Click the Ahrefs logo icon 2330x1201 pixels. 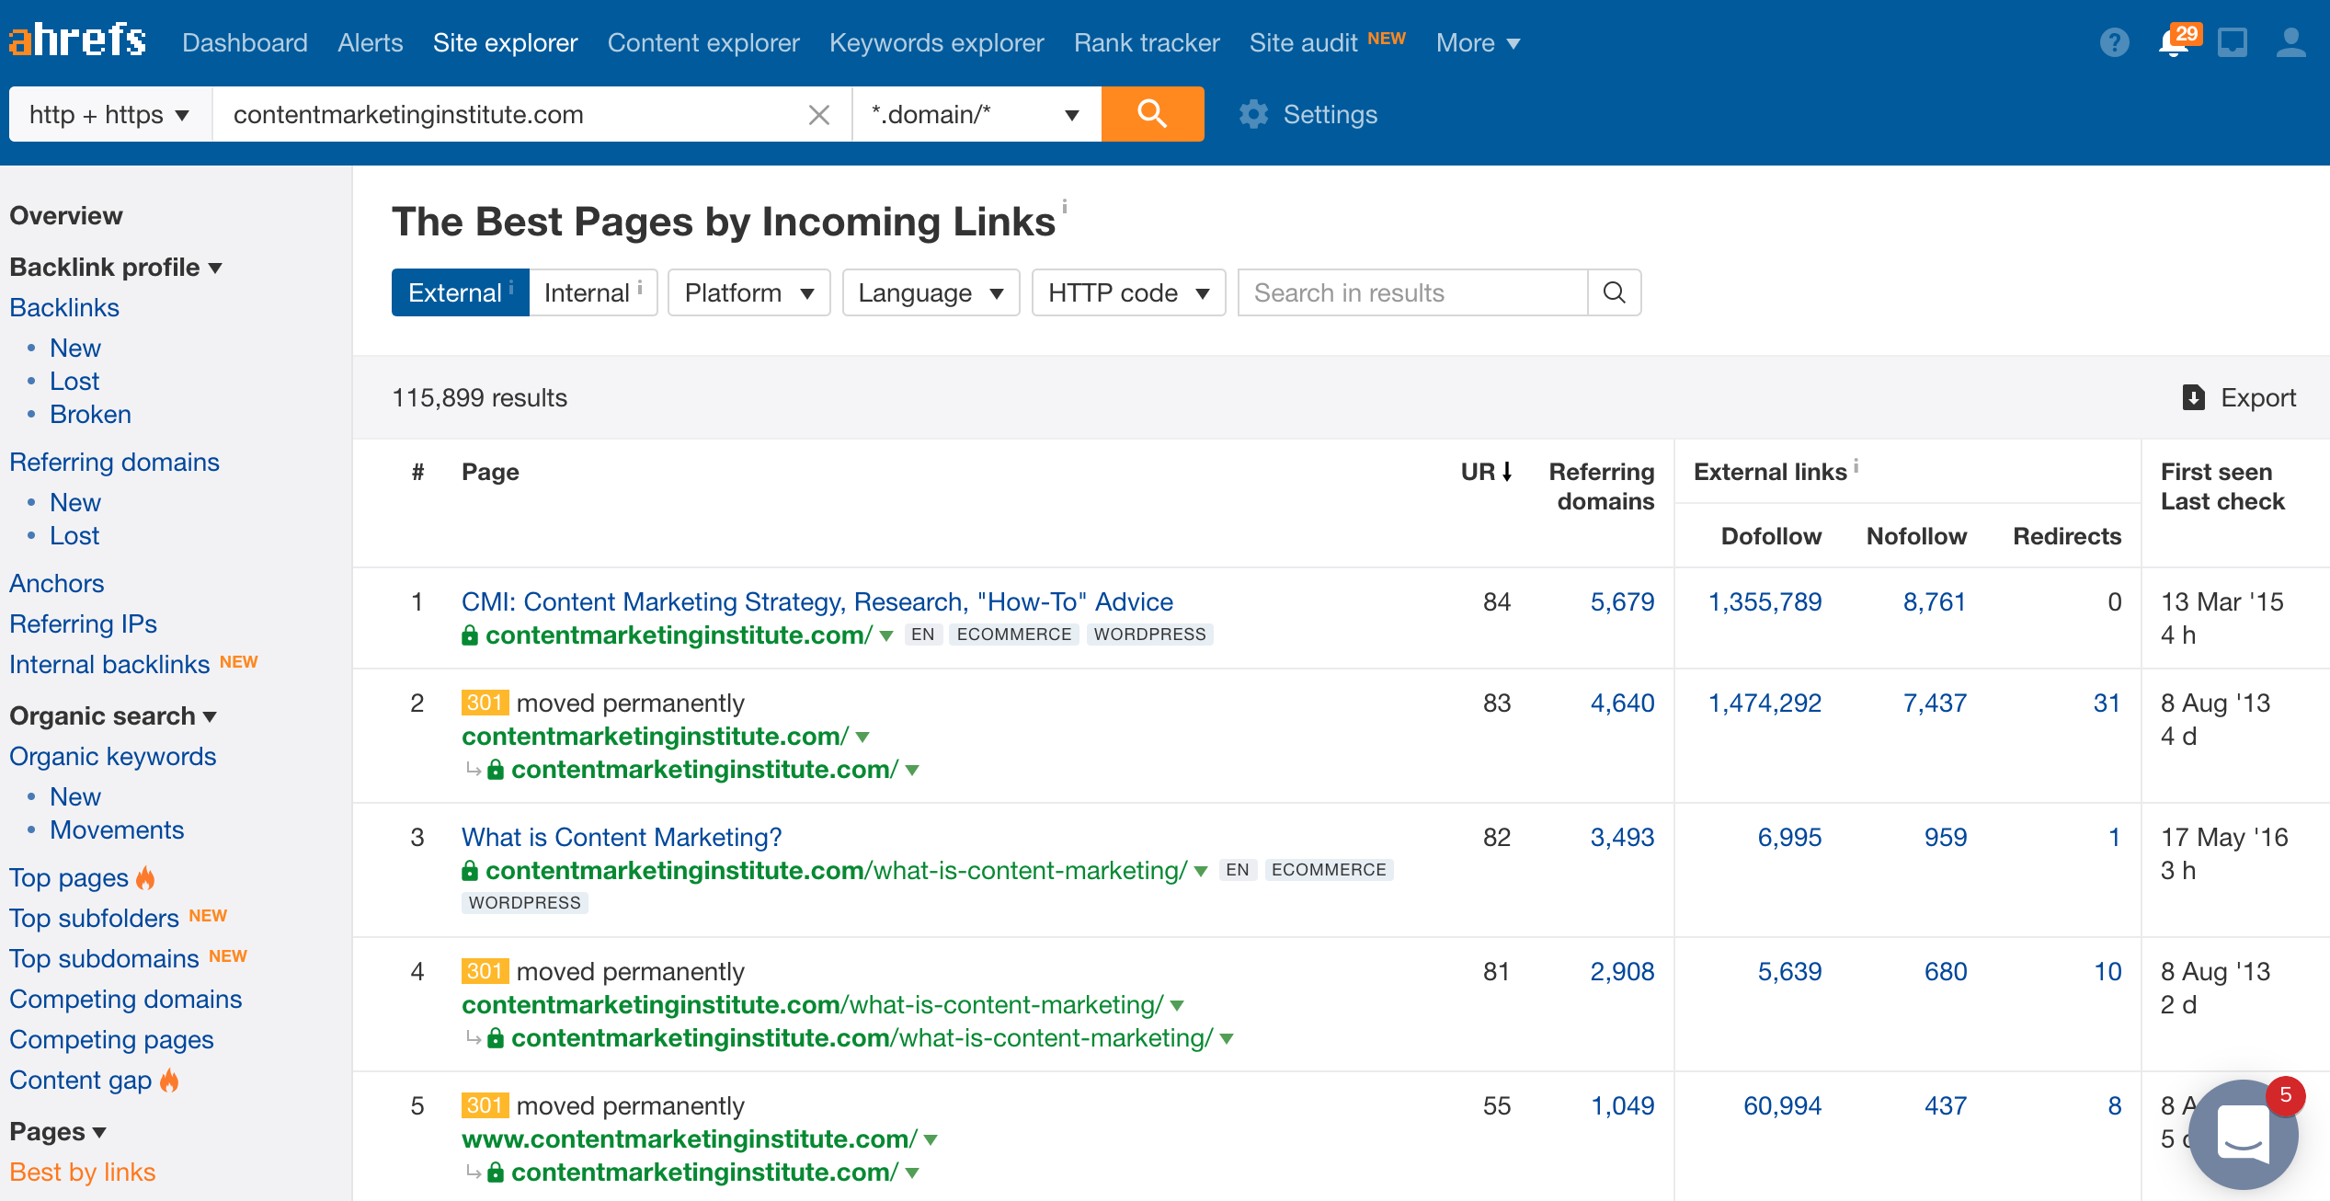coord(76,41)
